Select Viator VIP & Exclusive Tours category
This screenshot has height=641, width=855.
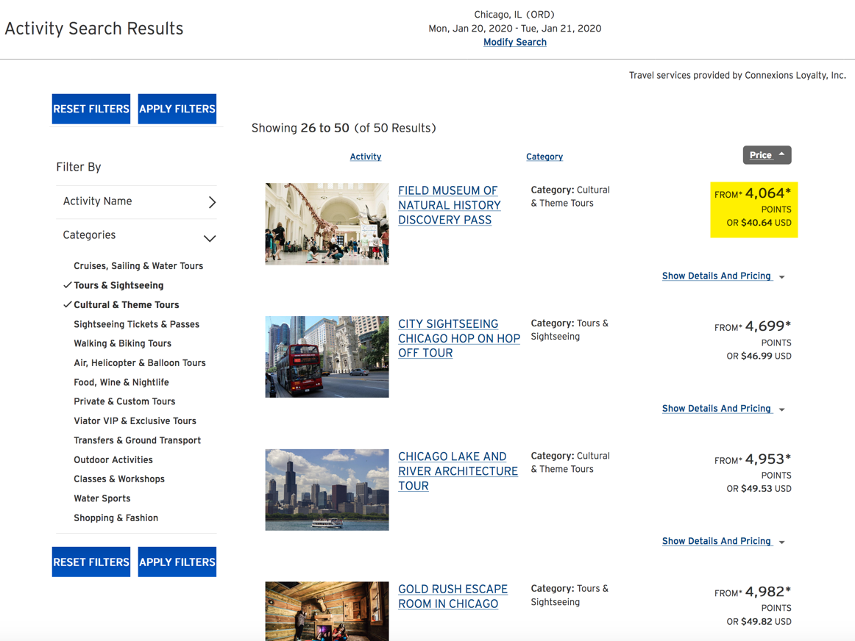coord(135,421)
